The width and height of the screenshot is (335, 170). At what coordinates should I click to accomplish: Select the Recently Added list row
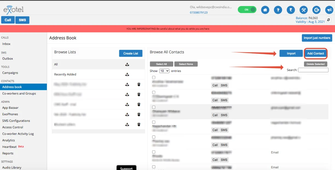click(98, 74)
